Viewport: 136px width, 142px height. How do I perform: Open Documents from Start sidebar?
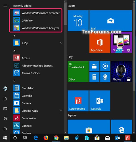click(5, 99)
